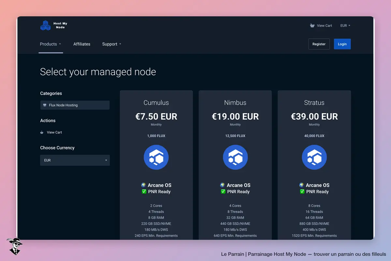The height and width of the screenshot is (261, 391).
Task: Click the Categories heading
Action: pos(51,93)
